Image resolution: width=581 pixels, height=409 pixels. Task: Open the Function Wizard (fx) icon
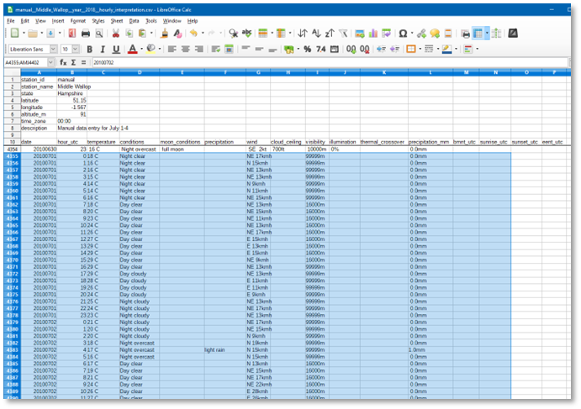click(x=63, y=62)
